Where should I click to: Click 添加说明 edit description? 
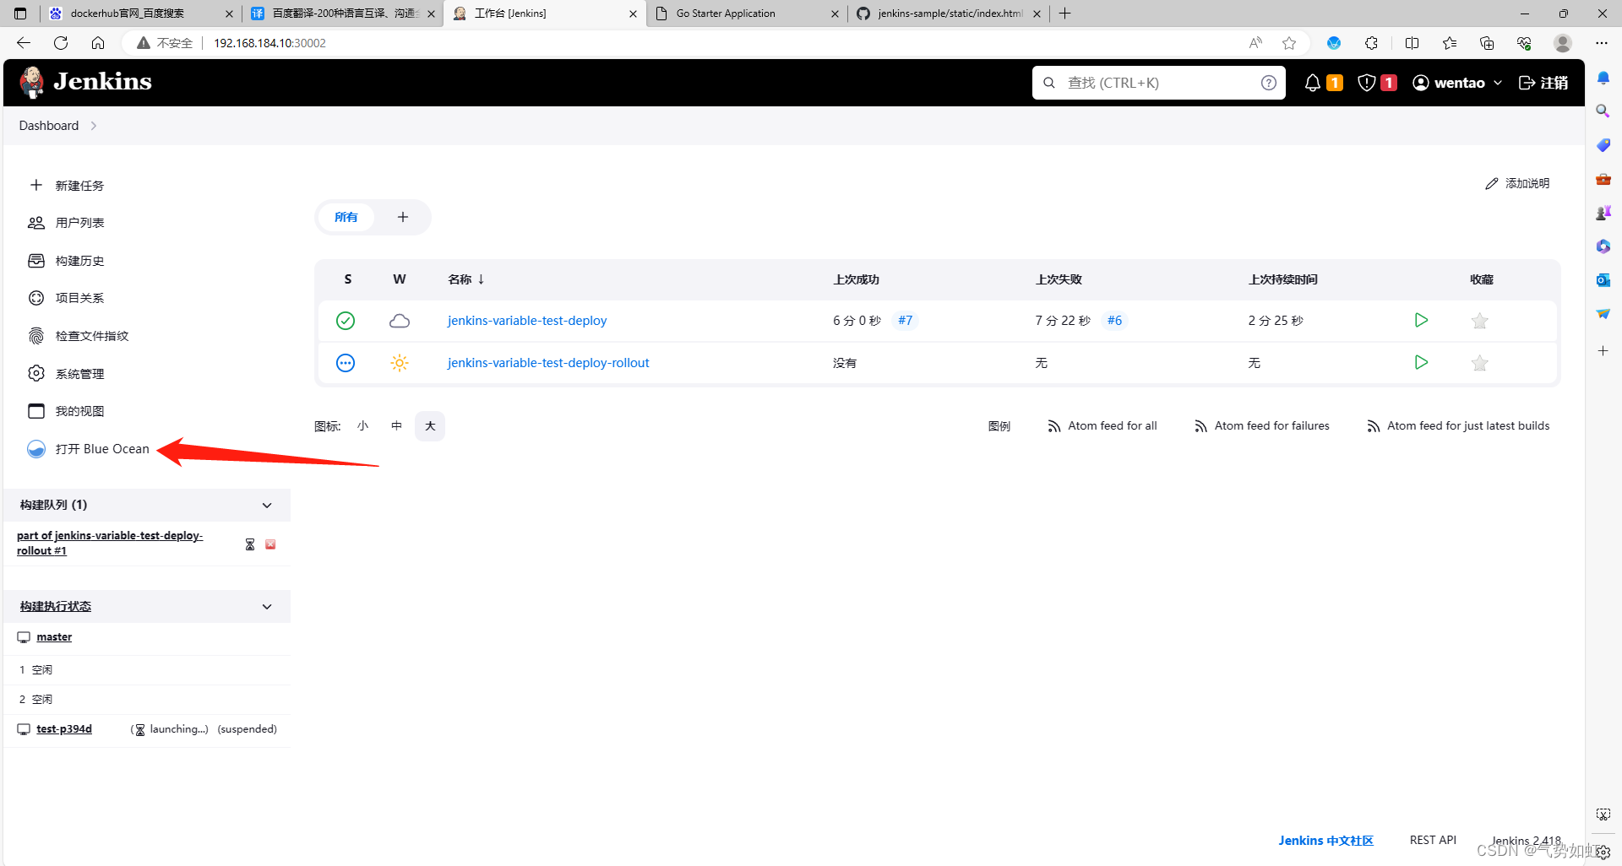pos(1518,183)
